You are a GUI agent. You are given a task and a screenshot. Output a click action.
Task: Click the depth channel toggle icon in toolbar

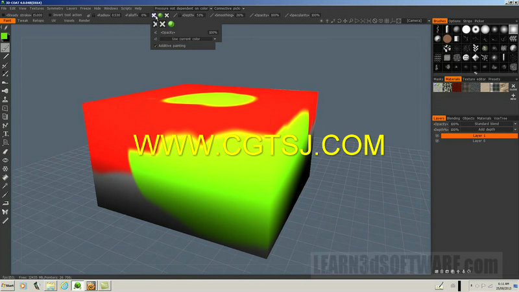pyautogui.click(x=154, y=15)
